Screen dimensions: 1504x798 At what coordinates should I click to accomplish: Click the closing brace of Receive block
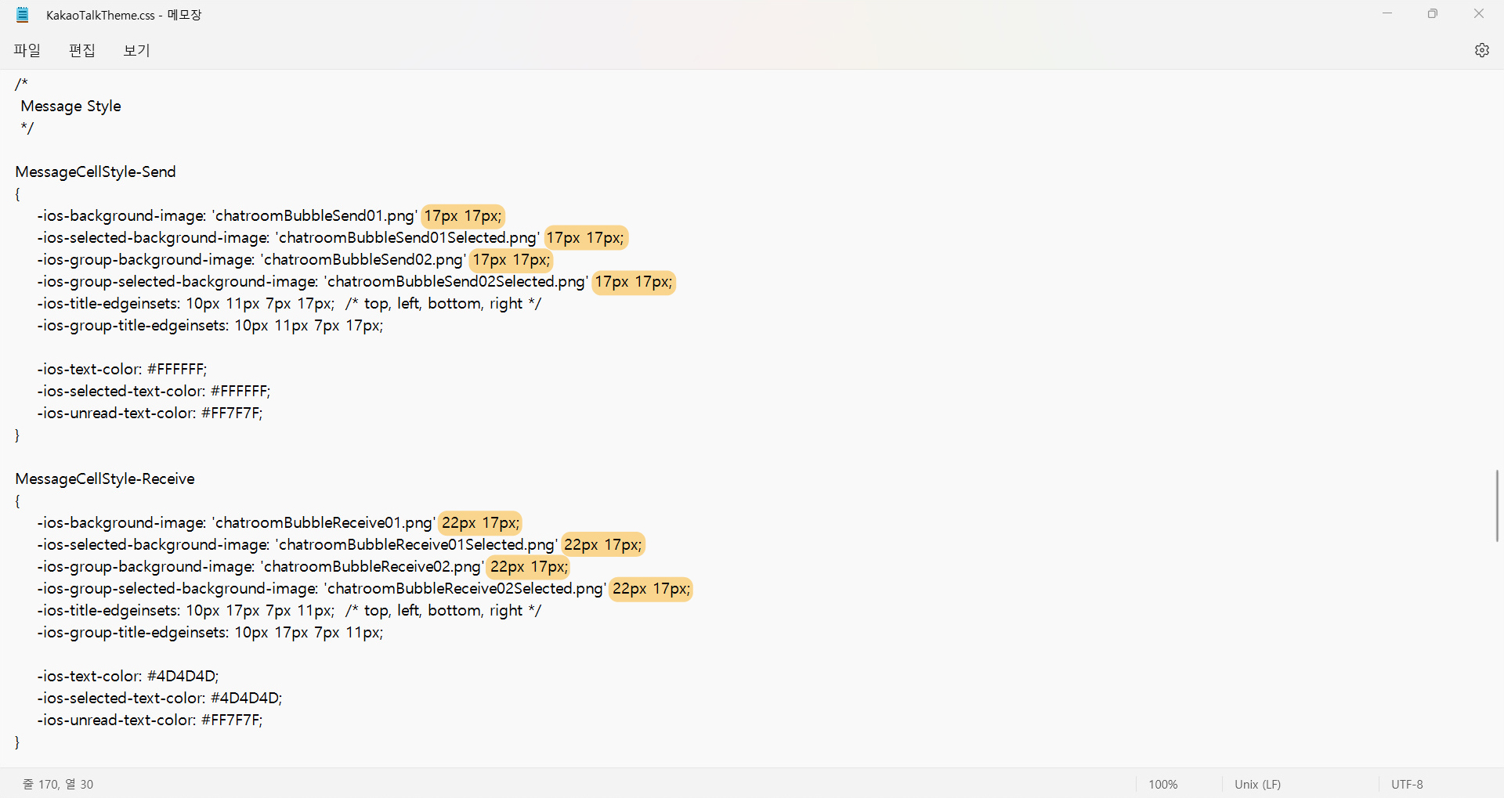click(x=17, y=742)
